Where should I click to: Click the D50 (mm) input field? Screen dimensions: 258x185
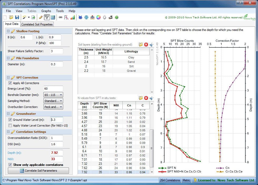(x=56, y=144)
